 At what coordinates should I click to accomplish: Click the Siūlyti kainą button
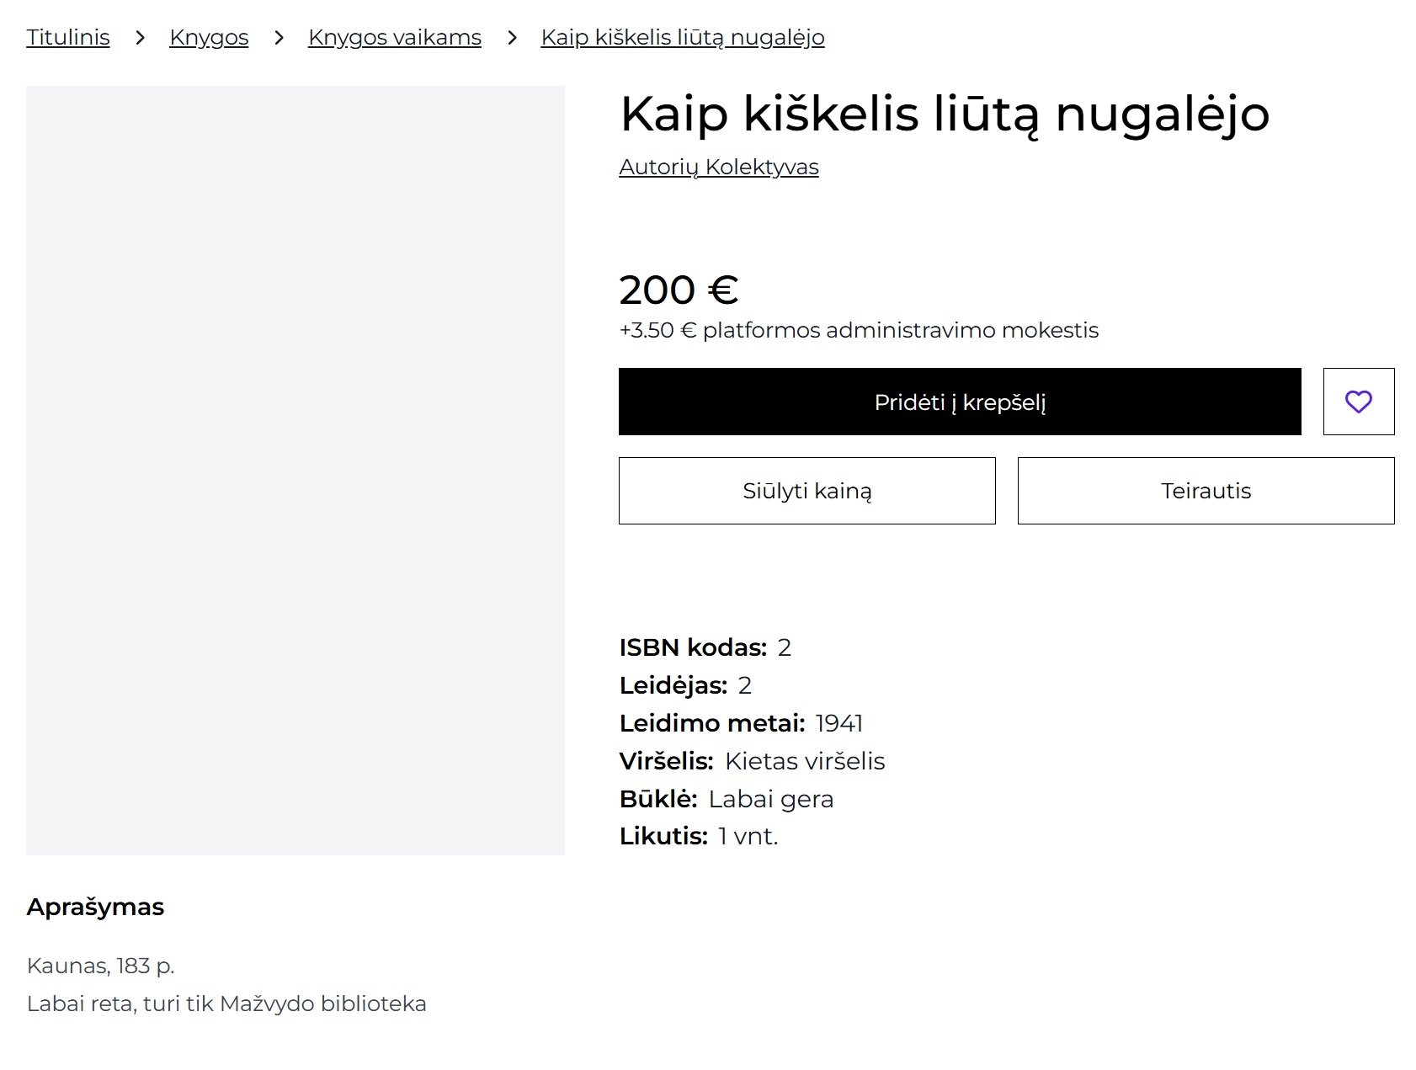[806, 491]
